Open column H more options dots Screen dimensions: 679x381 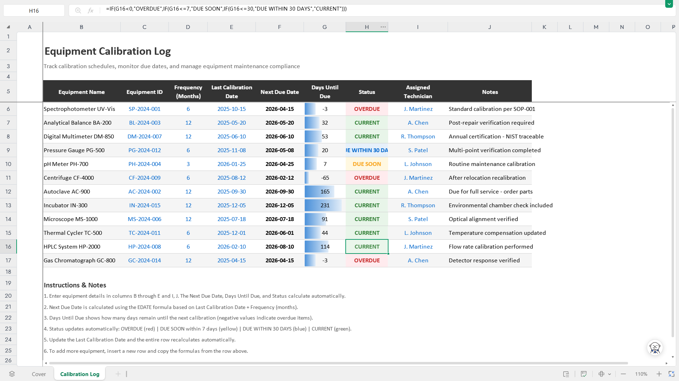(383, 27)
